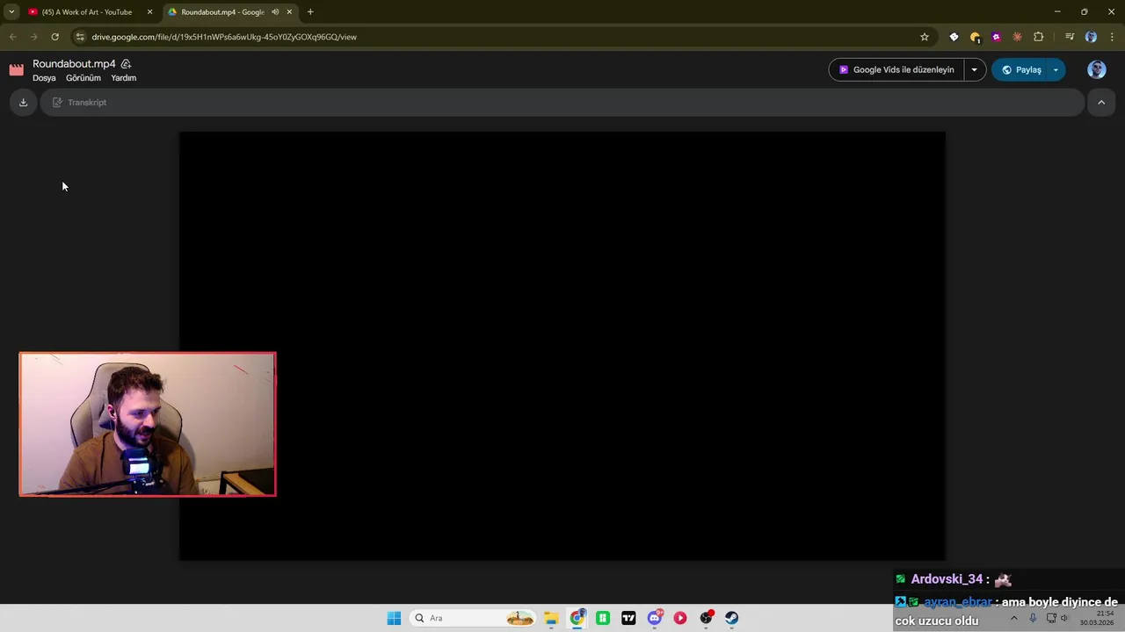Go back to the previous page
The height and width of the screenshot is (632, 1125).
pos(12,37)
